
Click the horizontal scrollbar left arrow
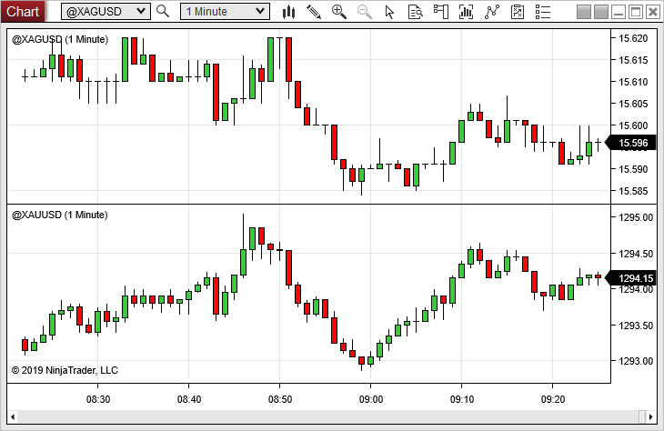13,416
